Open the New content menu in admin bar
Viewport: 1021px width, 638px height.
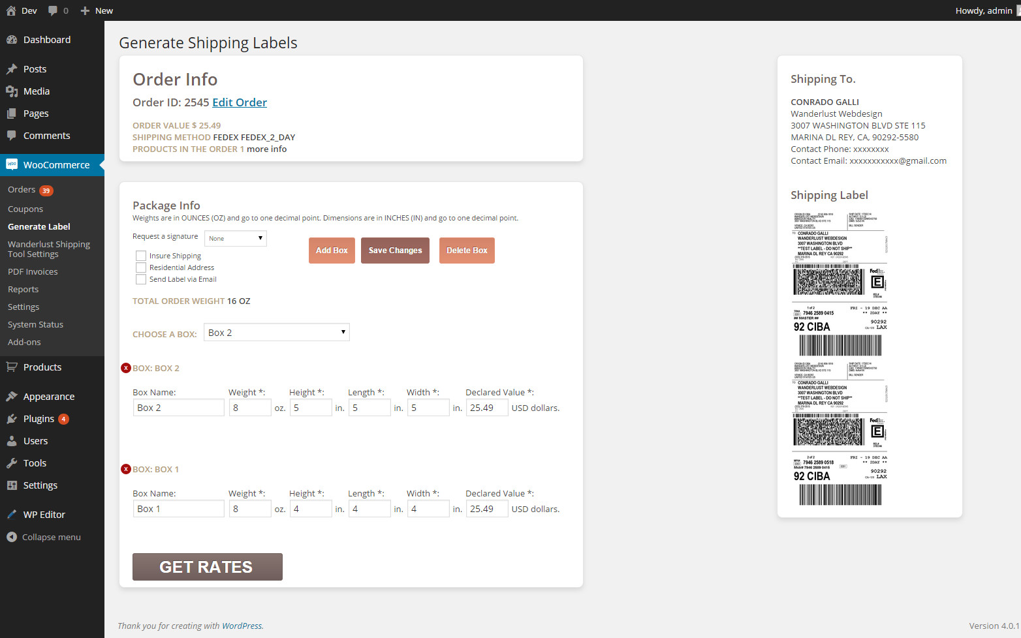[x=97, y=10]
